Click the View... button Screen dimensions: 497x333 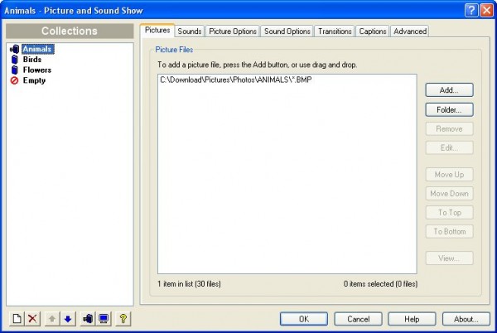(449, 258)
